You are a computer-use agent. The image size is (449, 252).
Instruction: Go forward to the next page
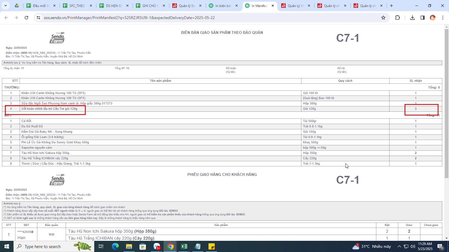[x=16, y=18]
